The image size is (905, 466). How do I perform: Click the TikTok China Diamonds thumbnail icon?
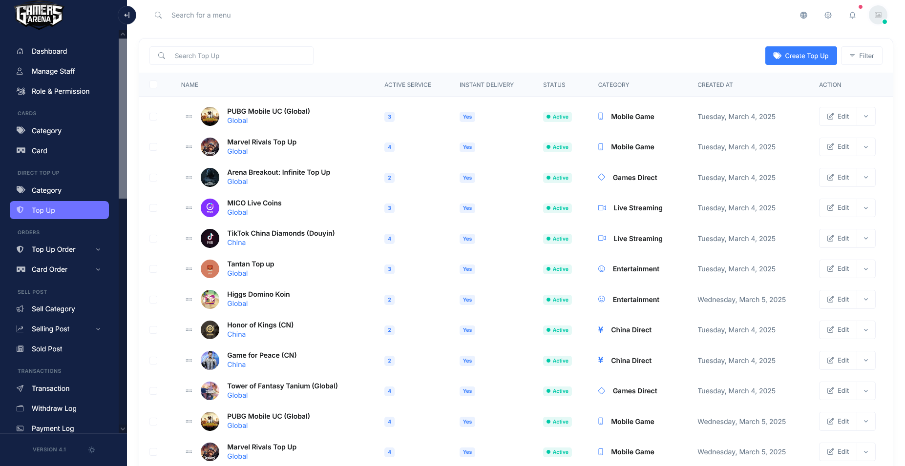coord(210,238)
